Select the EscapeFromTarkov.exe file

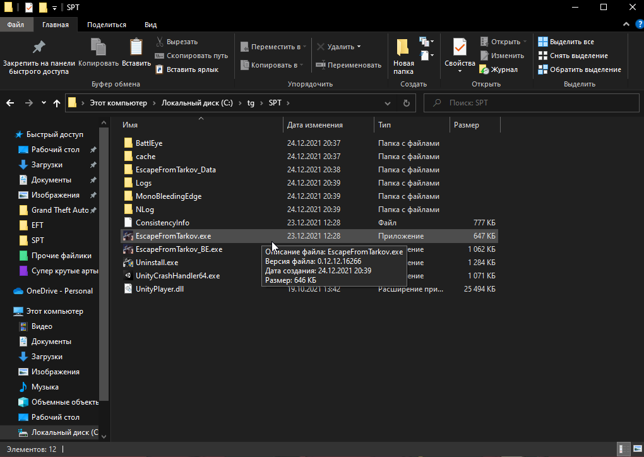tap(309, 236)
